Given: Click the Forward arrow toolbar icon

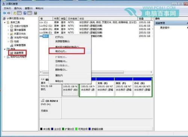Looking at the screenshot, I should click(x=9, y=13).
